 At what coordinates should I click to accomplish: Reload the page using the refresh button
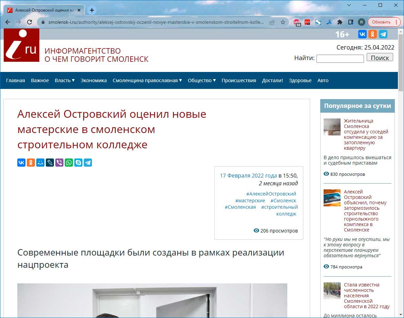click(30, 22)
